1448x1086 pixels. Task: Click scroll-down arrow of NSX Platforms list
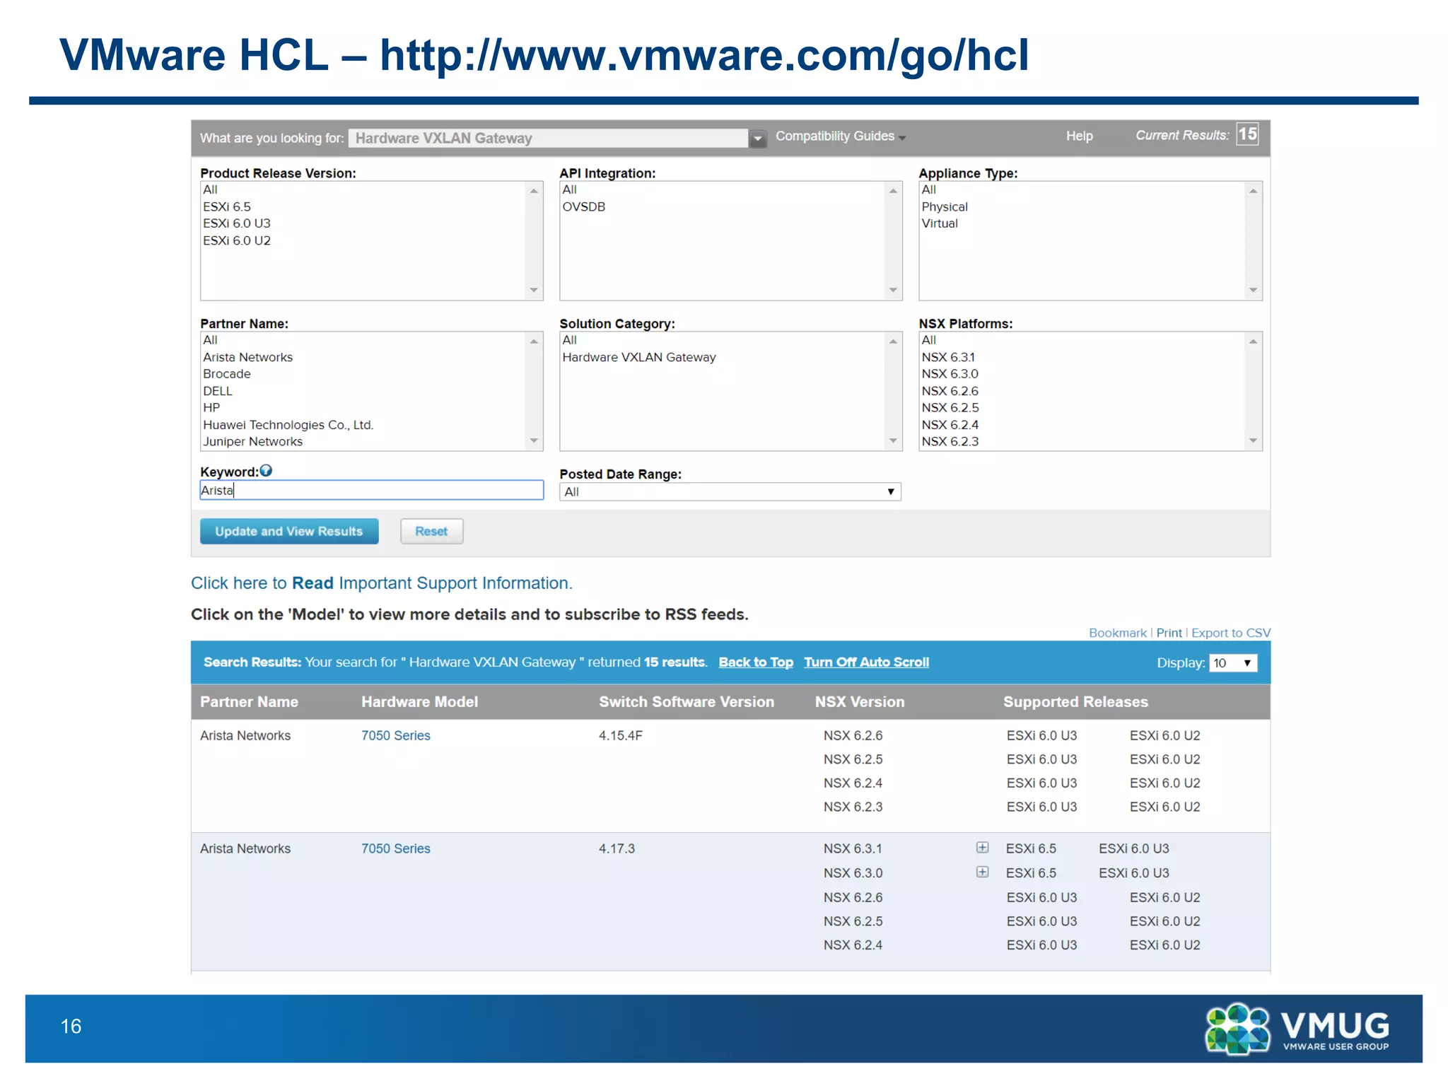coord(1253,441)
